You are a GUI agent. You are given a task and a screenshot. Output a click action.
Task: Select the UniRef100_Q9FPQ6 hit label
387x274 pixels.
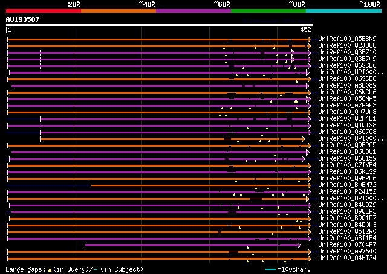point(347,179)
